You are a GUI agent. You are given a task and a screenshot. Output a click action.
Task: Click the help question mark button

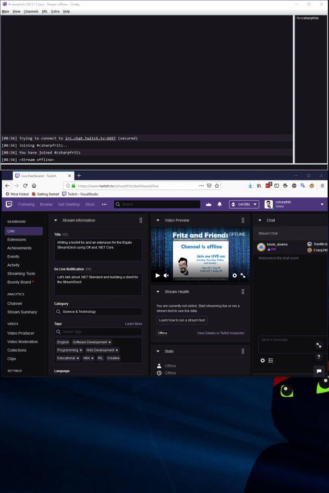[318, 357]
